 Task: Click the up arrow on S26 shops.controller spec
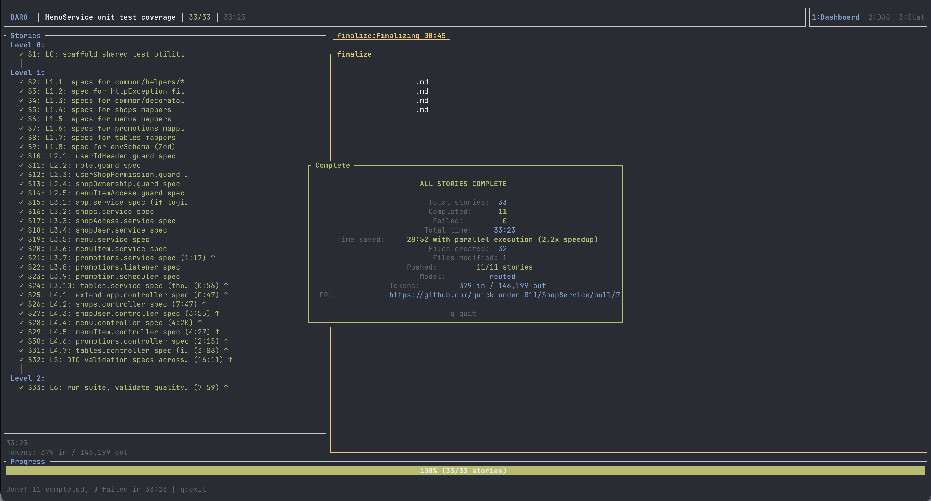click(x=204, y=304)
